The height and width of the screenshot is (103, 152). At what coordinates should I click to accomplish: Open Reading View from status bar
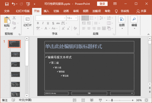coord(92,100)
